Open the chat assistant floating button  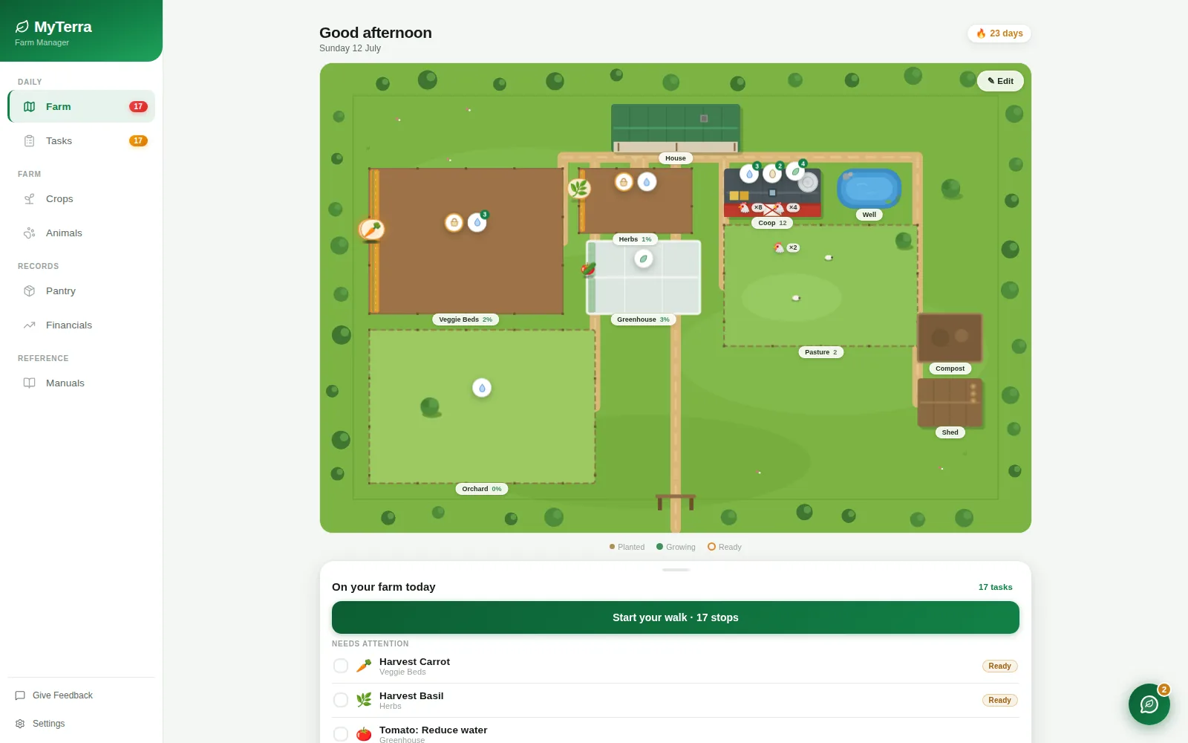(1149, 704)
